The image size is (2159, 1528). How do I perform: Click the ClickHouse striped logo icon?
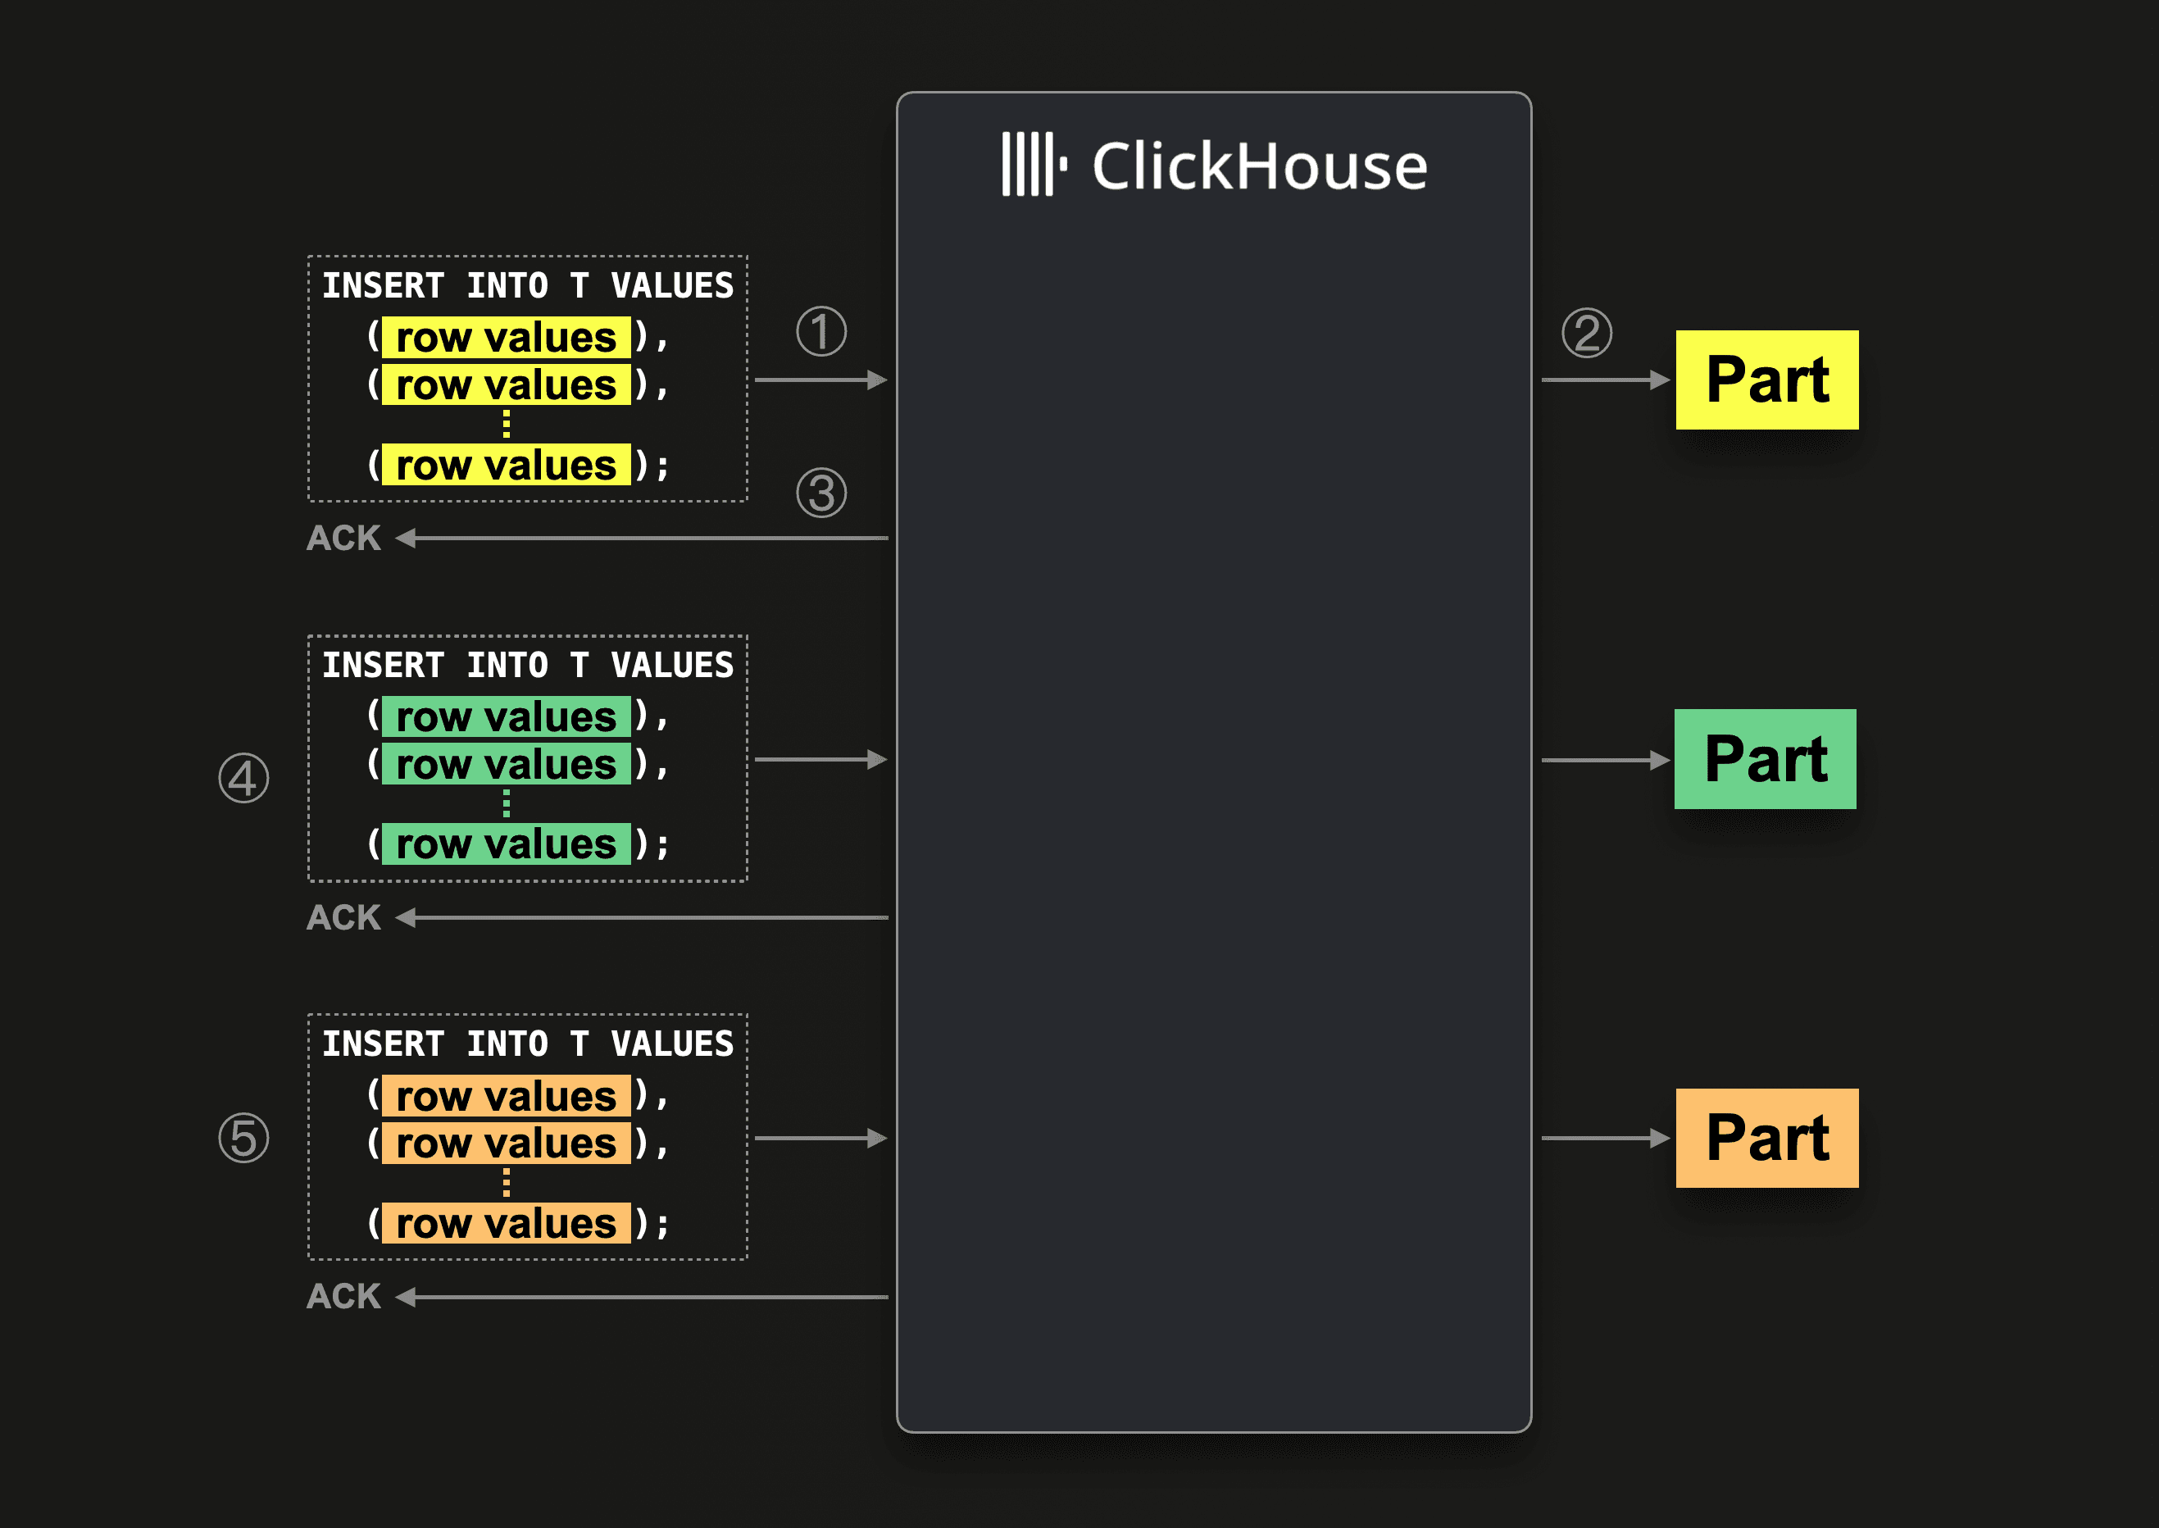click(x=1034, y=164)
